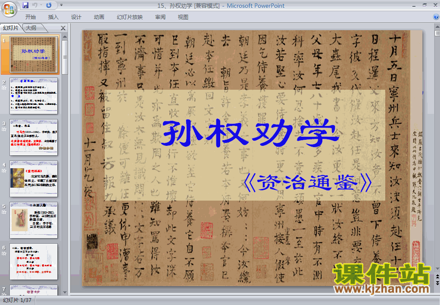
Task: Go to next slide double-down arrow
Action: (x=437, y=283)
